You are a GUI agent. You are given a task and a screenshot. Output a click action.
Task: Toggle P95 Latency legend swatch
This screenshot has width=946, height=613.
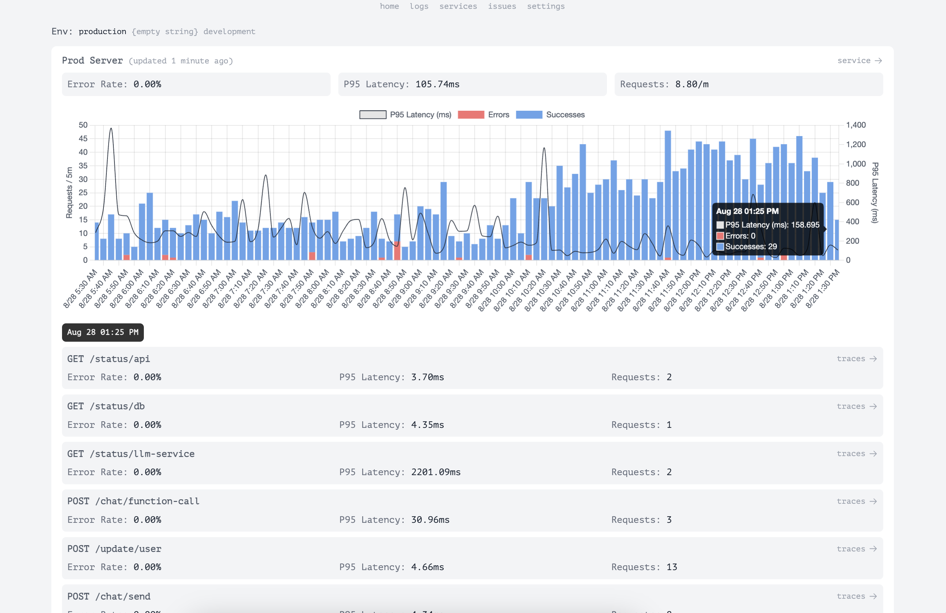point(372,115)
